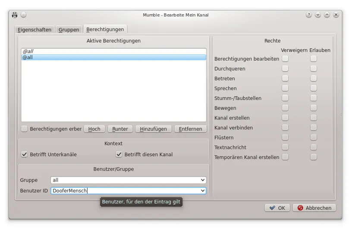This screenshot has width=352, height=231.
Task: Allow Flüstern permission
Action: coord(314,137)
